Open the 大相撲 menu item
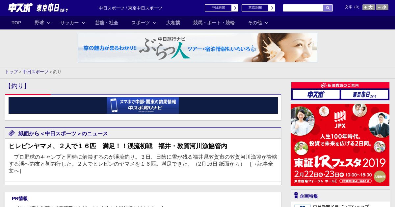 click(x=173, y=23)
